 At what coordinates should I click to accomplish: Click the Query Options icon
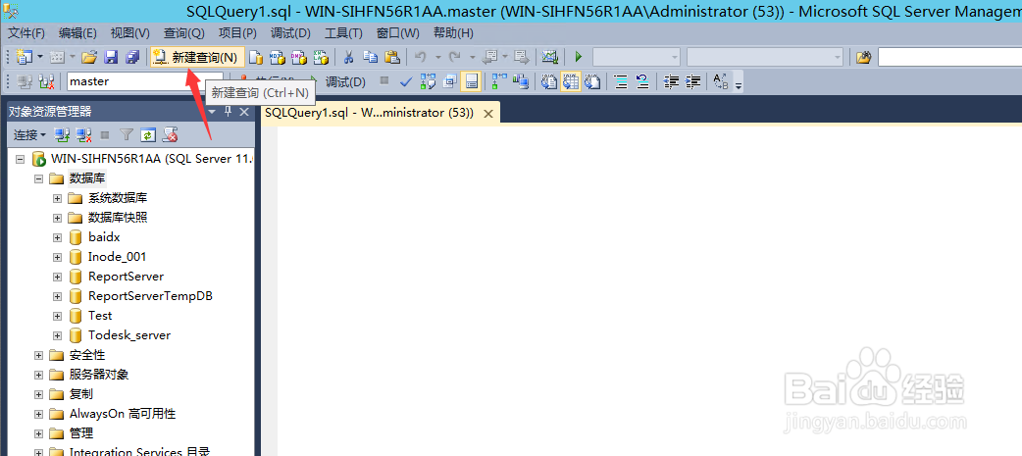tap(449, 81)
